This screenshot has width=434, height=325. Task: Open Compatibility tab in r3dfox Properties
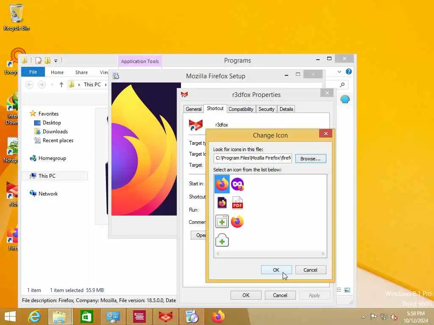[x=241, y=109]
